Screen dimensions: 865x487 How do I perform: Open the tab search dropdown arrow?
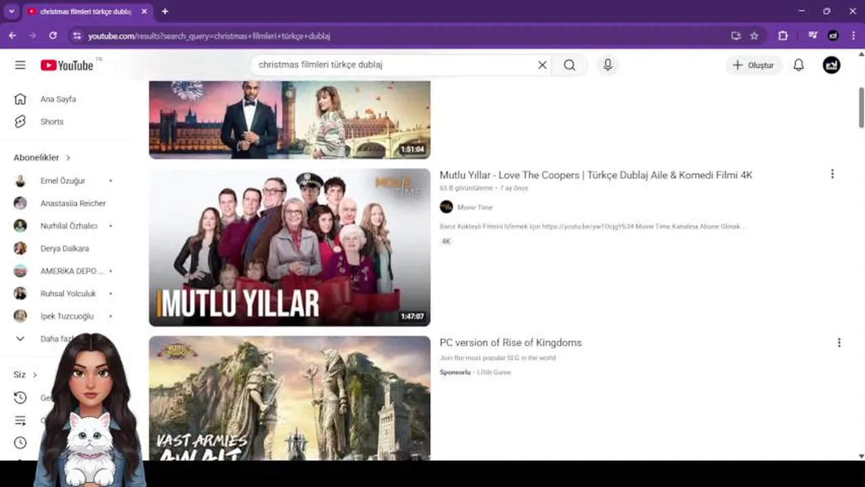[12, 11]
